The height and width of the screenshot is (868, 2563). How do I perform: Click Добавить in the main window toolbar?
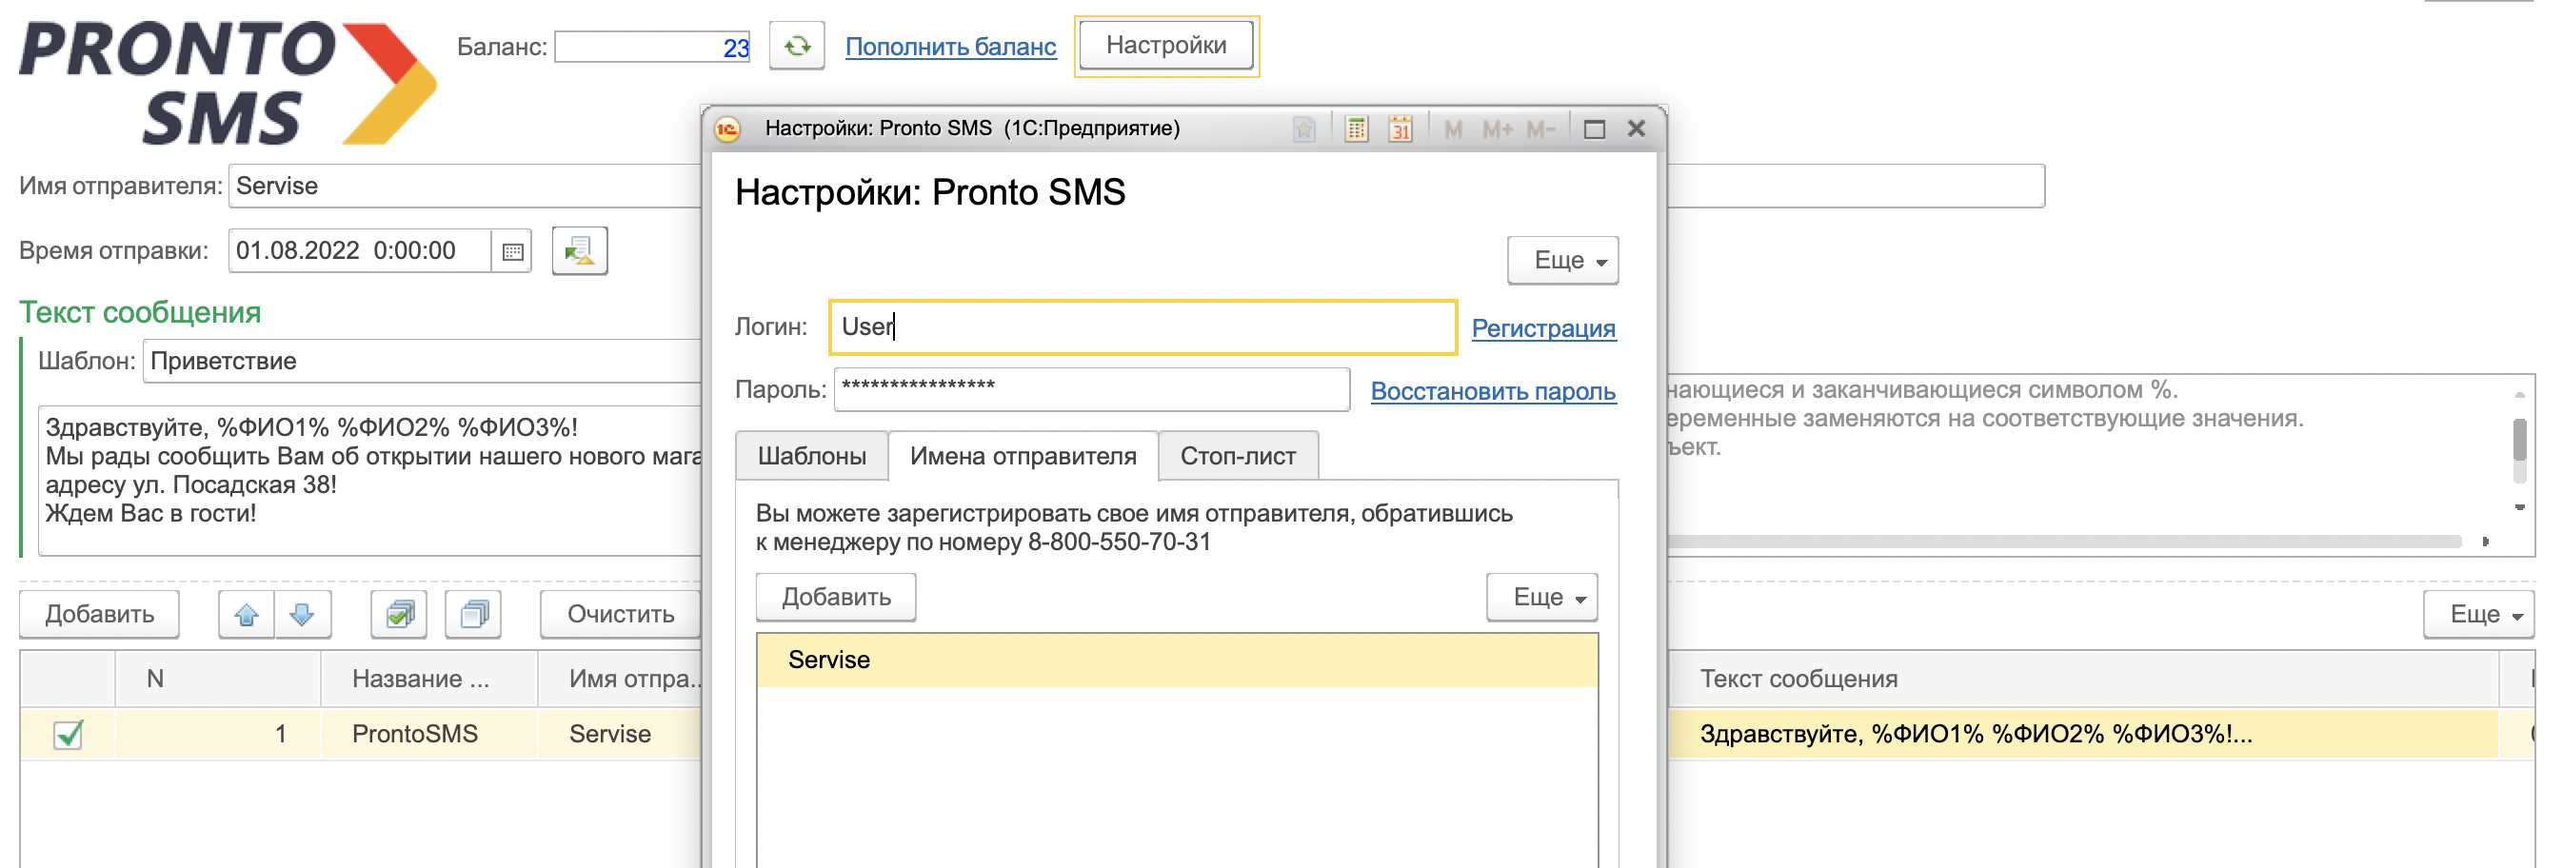(100, 615)
